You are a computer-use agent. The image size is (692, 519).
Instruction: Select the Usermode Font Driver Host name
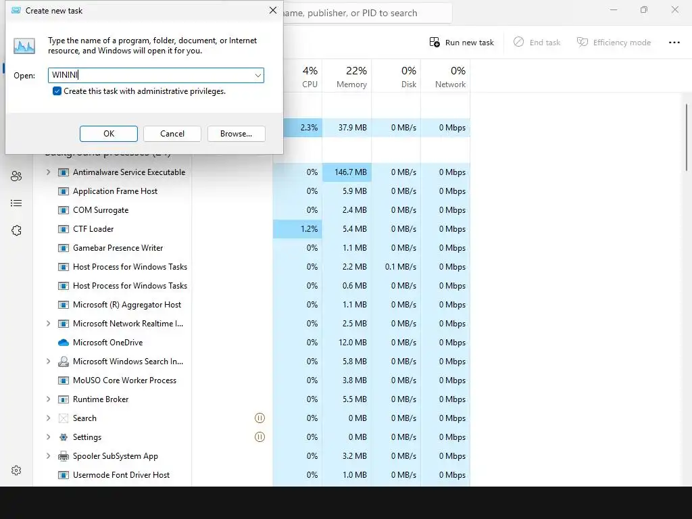point(121,475)
